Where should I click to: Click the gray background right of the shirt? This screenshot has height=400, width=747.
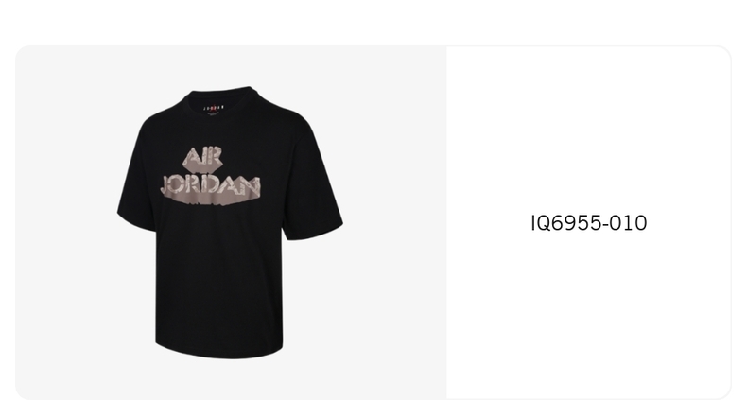click(x=394, y=222)
